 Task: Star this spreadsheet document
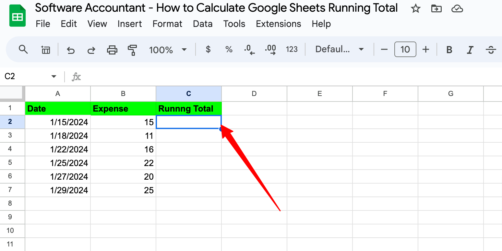pos(415,9)
